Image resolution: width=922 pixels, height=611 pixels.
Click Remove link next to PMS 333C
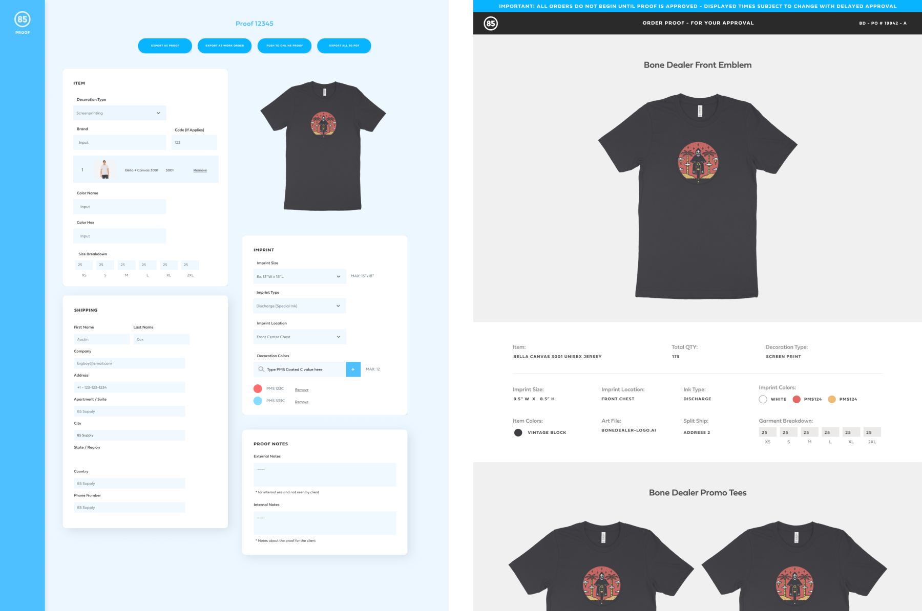[302, 402]
